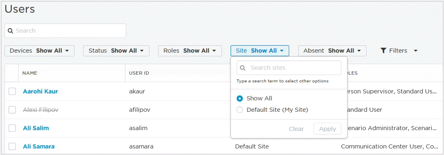Open Ali Samara's user profile
The image size is (444, 155).
click(x=39, y=146)
